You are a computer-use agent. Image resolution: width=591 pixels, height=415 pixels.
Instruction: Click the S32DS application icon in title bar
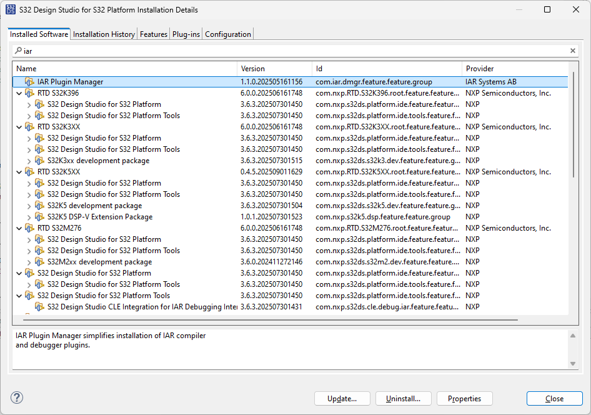11,9
